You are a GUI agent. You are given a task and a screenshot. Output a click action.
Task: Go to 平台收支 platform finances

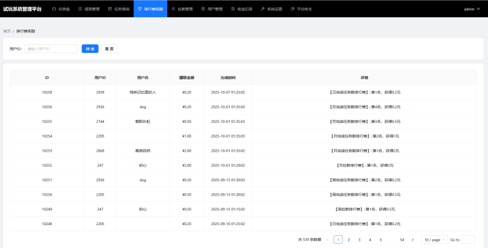coord(302,9)
